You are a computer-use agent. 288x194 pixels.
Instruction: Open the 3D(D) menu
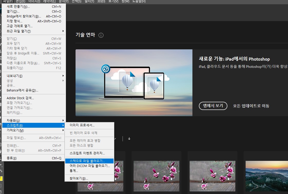tap(101, 2)
